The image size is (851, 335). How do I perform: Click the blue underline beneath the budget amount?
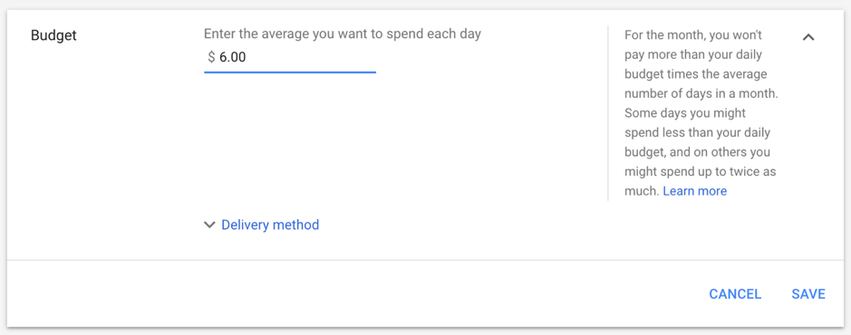click(290, 72)
